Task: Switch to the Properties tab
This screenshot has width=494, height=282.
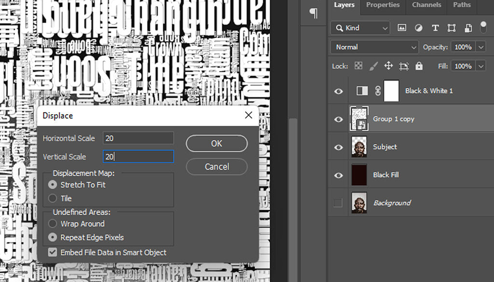Action: 383,5
